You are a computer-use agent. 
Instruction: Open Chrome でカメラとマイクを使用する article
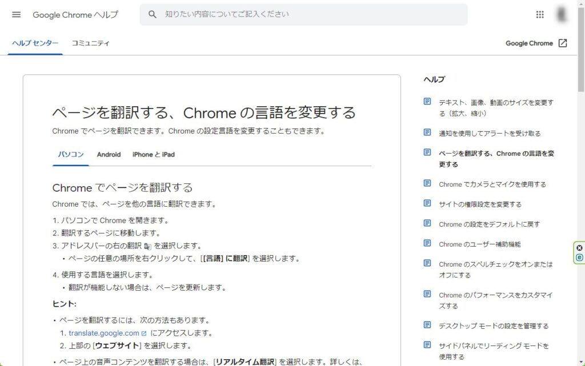tap(492, 184)
